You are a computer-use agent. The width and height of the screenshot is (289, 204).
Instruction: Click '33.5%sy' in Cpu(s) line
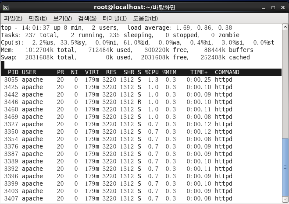tap(73, 43)
